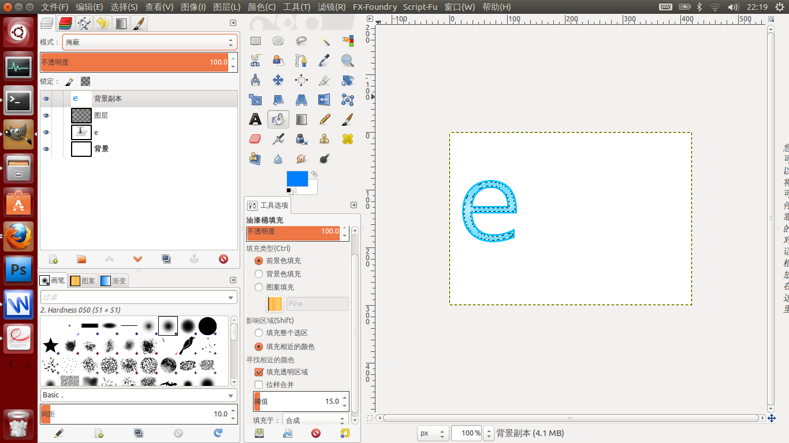Select the Text tool
The height and width of the screenshot is (443, 789).
(255, 119)
